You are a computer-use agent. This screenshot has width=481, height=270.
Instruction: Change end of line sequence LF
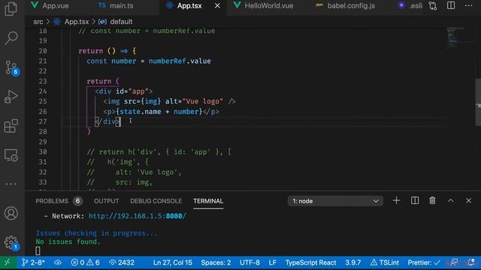coord(272,262)
